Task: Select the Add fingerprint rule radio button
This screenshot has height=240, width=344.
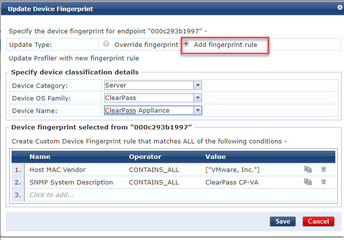Action: 186,43
